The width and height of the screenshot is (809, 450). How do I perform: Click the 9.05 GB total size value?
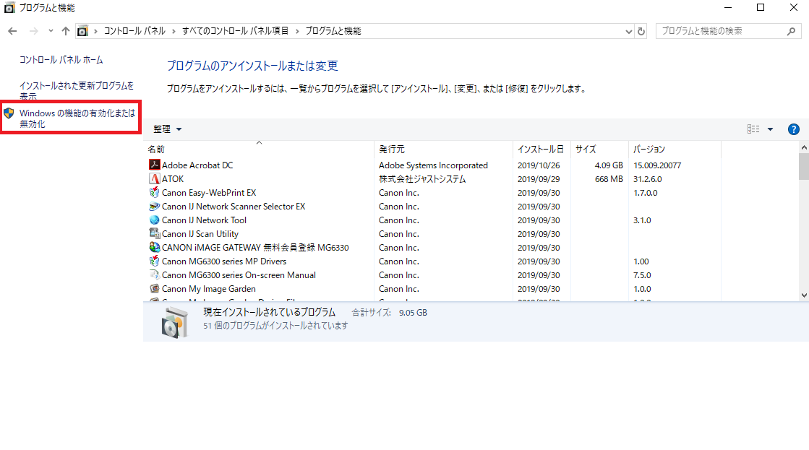click(413, 312)
